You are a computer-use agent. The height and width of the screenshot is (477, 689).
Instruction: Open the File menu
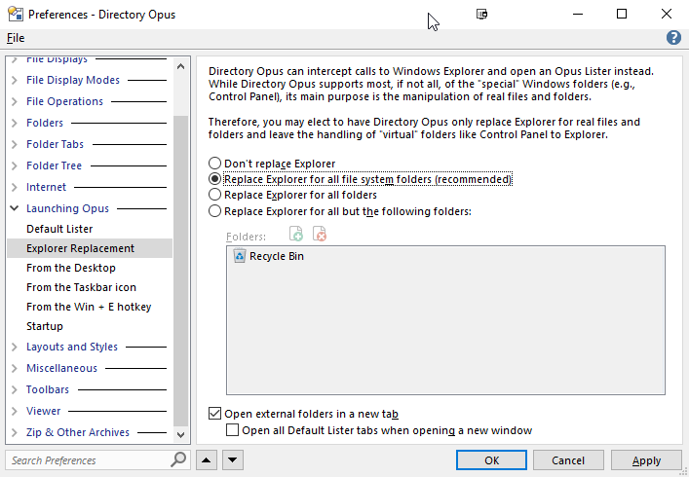tap(16, 38)
